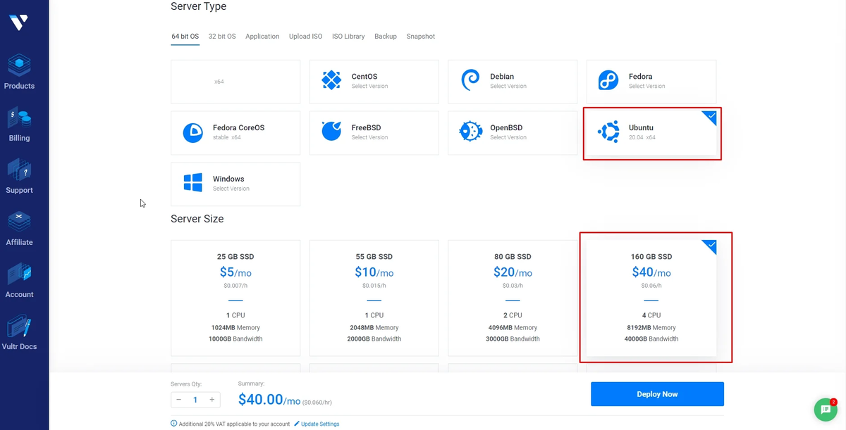Change Fedora CoreOS stable x64 version
This screenshot has height=430, width=846.
pyautogui.click(x=227, y=138)
